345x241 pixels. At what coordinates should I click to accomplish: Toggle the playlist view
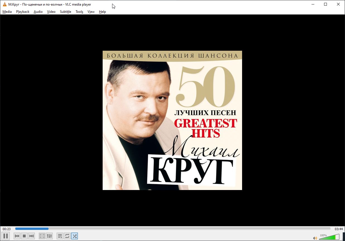click(60, 236)
